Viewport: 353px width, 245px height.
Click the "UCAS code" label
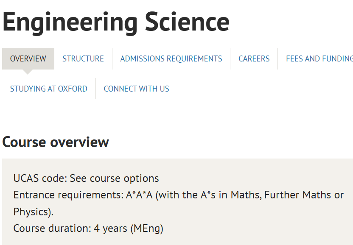[40, 178]
